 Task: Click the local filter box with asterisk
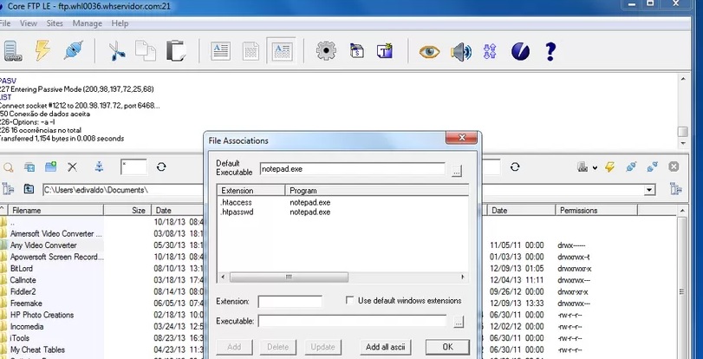[133, 167]
